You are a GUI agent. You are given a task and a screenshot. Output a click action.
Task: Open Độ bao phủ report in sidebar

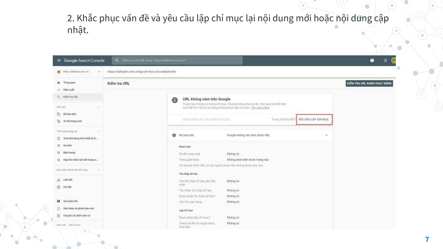[x=70, y=114]
